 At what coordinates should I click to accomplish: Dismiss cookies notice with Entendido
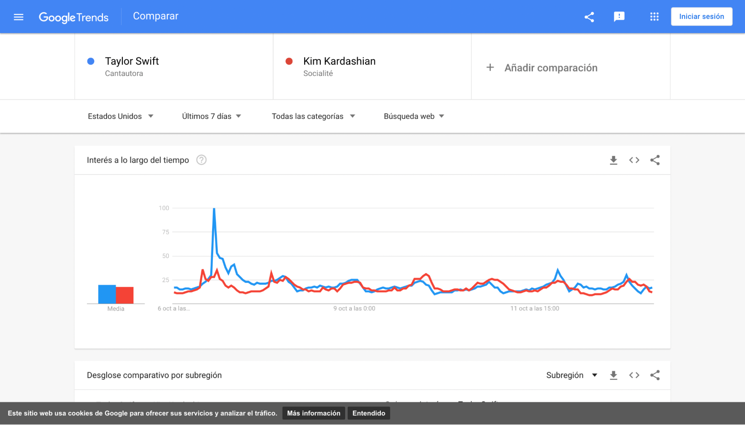point(369,413)
